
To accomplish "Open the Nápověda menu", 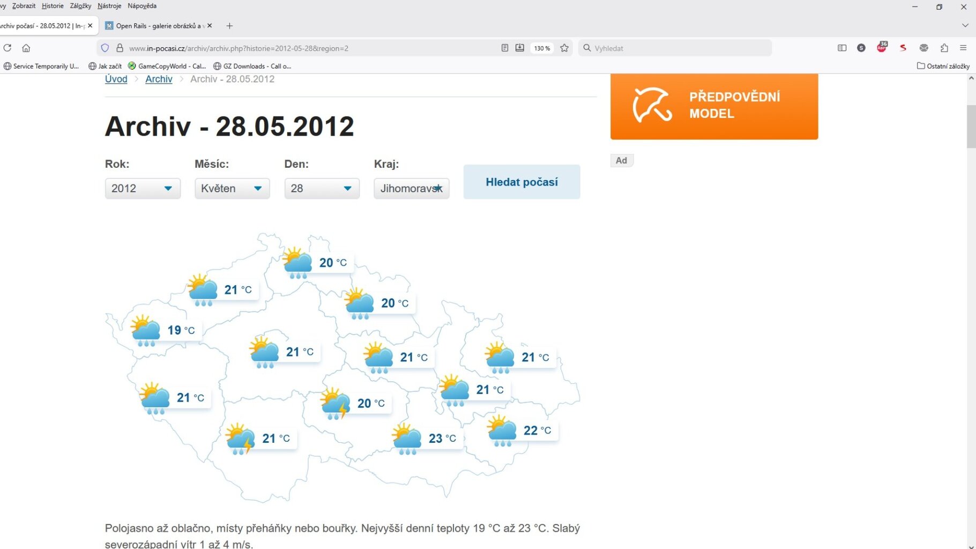I will (x=142, y=6).
